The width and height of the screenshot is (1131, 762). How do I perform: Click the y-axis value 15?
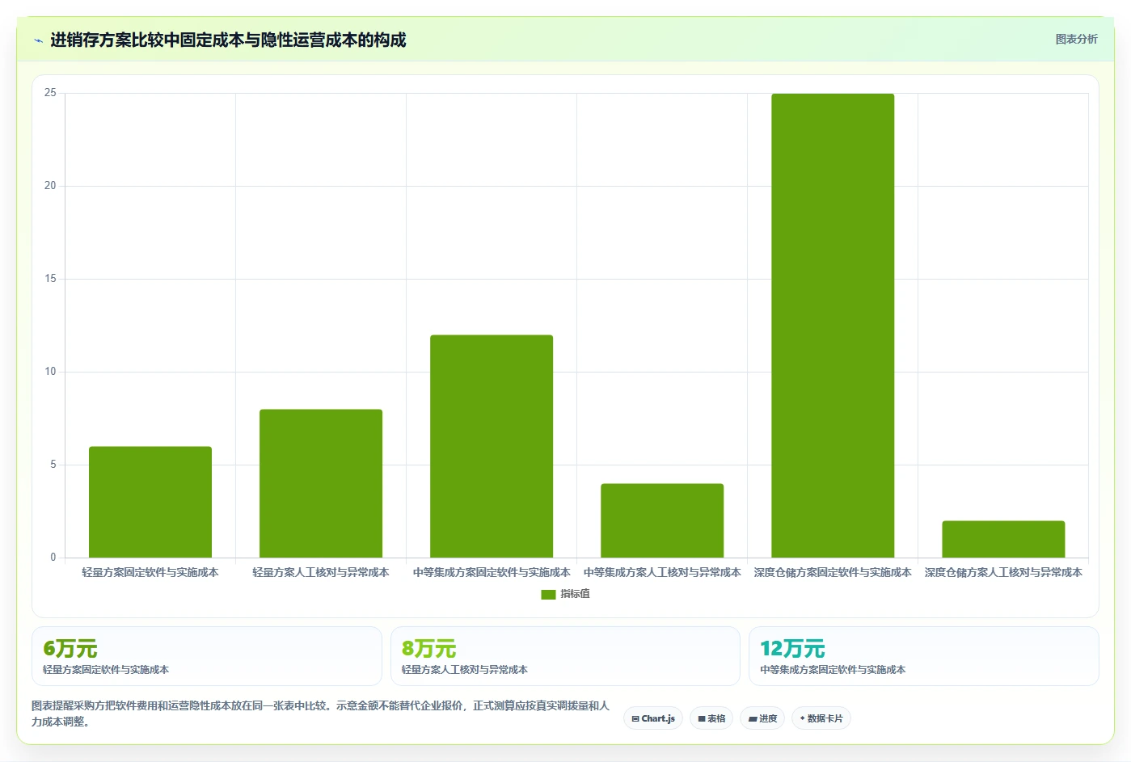[50, 279]
